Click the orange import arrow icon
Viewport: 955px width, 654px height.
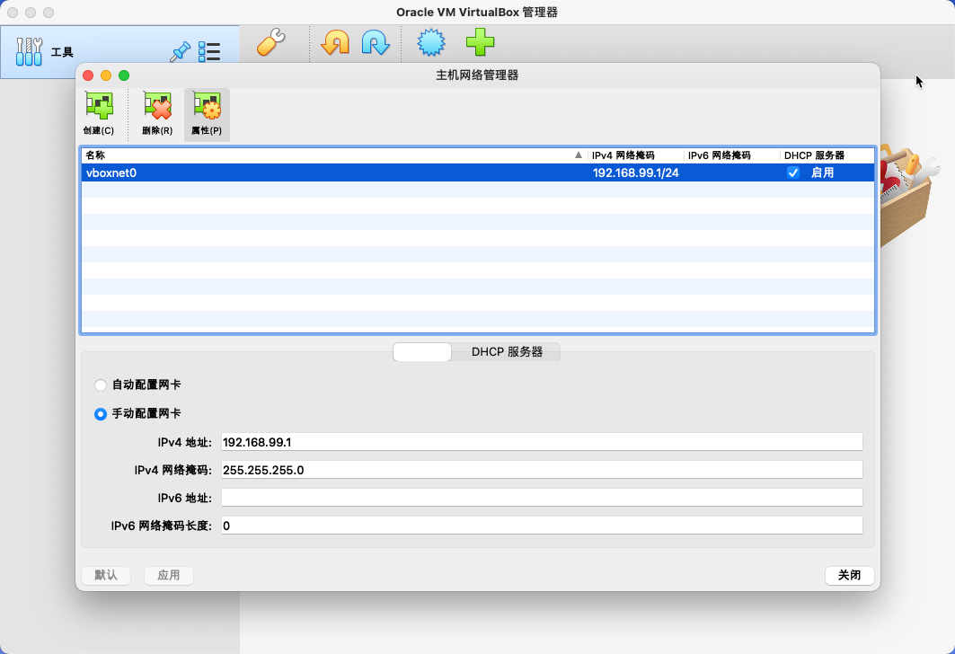coord(335,42)
